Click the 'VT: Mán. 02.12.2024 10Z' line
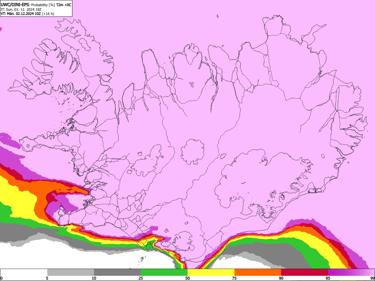 [21, 14]
